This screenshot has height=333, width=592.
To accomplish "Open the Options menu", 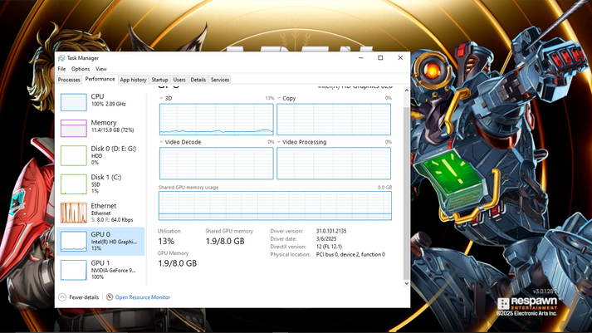I will (x=81, y=69).
